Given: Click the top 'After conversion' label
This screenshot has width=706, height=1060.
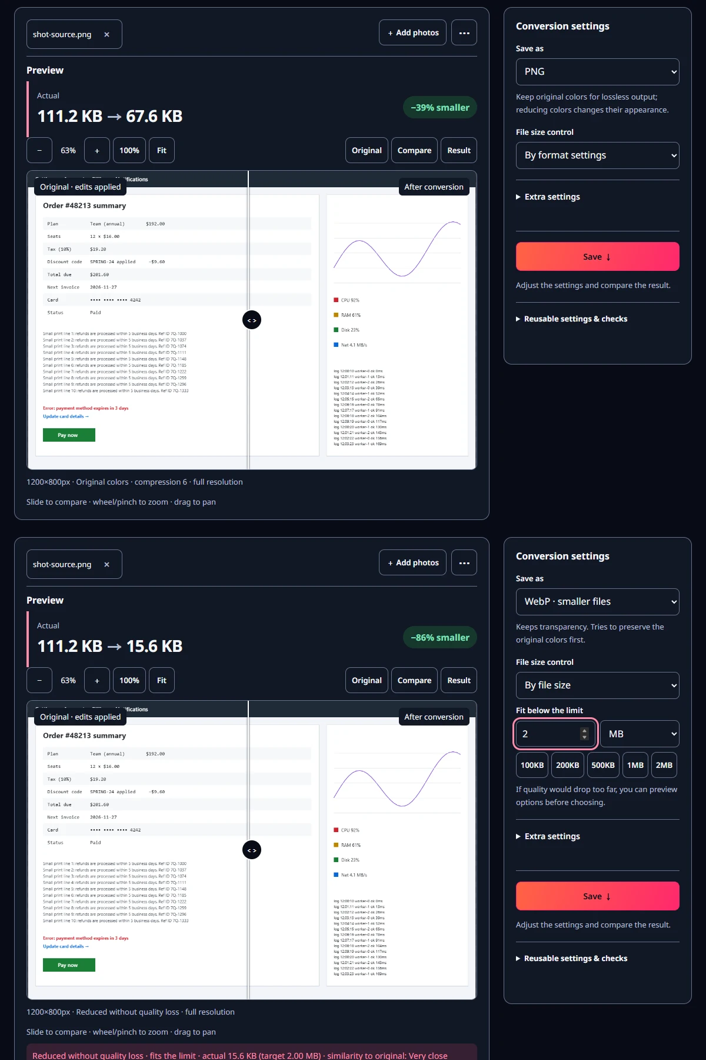Looking at the screenshot, I should pyautogui.click(x=434, y=187).
